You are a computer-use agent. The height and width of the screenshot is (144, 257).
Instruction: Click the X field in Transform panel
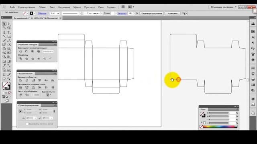[x=31, y=109]
